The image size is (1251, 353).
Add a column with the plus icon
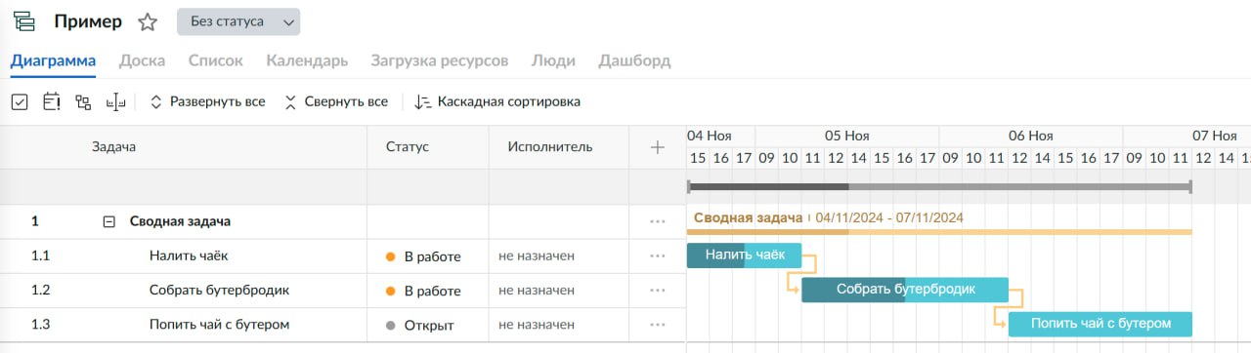click(x=658, y=147)
